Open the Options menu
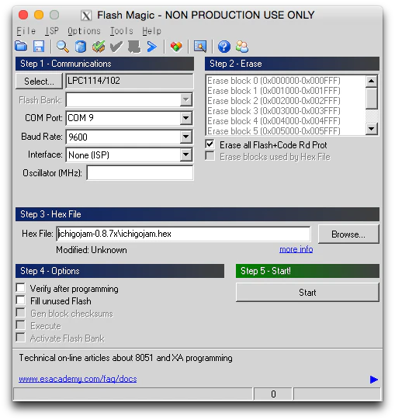395x420 pixels. point(84,31)
